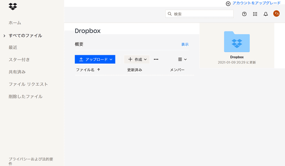Click the magnifier icon in search box
Image resolution: width=285 pixels, height=166 pixels.
click(x=170, y=14)
